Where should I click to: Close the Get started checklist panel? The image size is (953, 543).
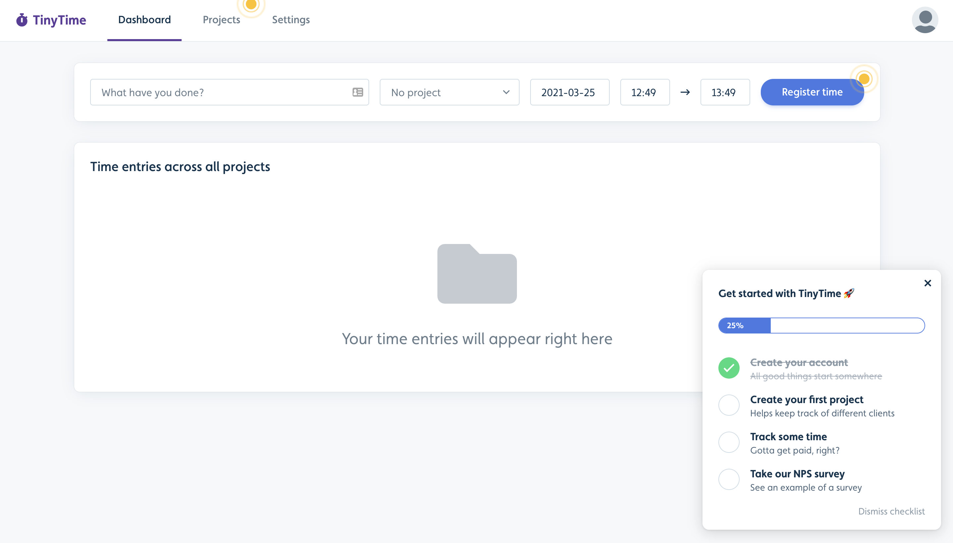tap(927, 283)
